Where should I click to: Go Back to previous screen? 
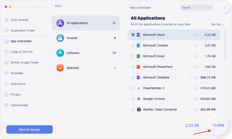point(57,6)
